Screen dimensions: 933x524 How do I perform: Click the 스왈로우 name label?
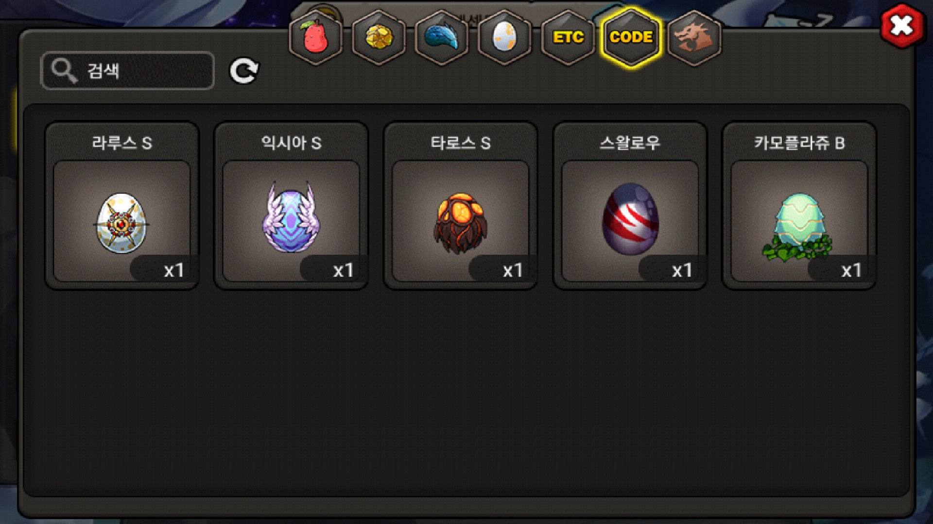click(630, 143)
